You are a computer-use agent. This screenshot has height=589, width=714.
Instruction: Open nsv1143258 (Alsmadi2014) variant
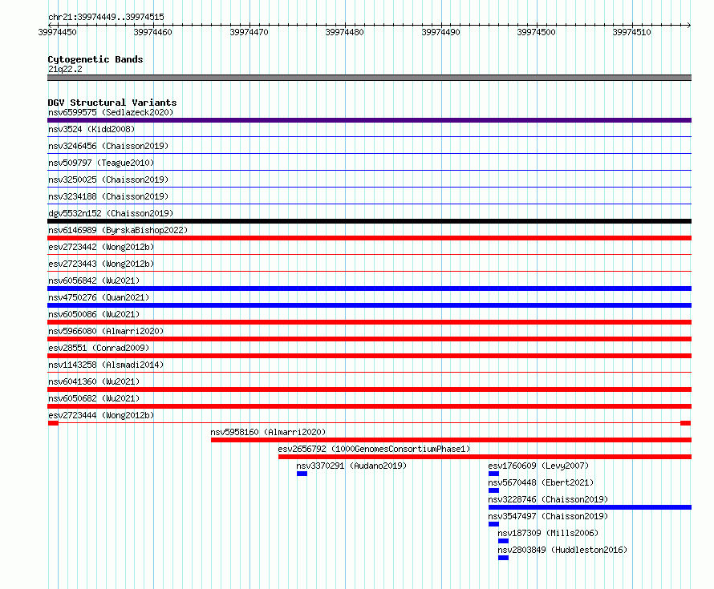(x=106, y=365)
